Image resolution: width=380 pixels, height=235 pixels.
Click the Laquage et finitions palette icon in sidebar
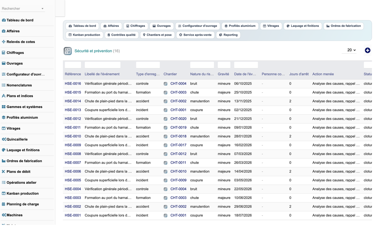4,150
